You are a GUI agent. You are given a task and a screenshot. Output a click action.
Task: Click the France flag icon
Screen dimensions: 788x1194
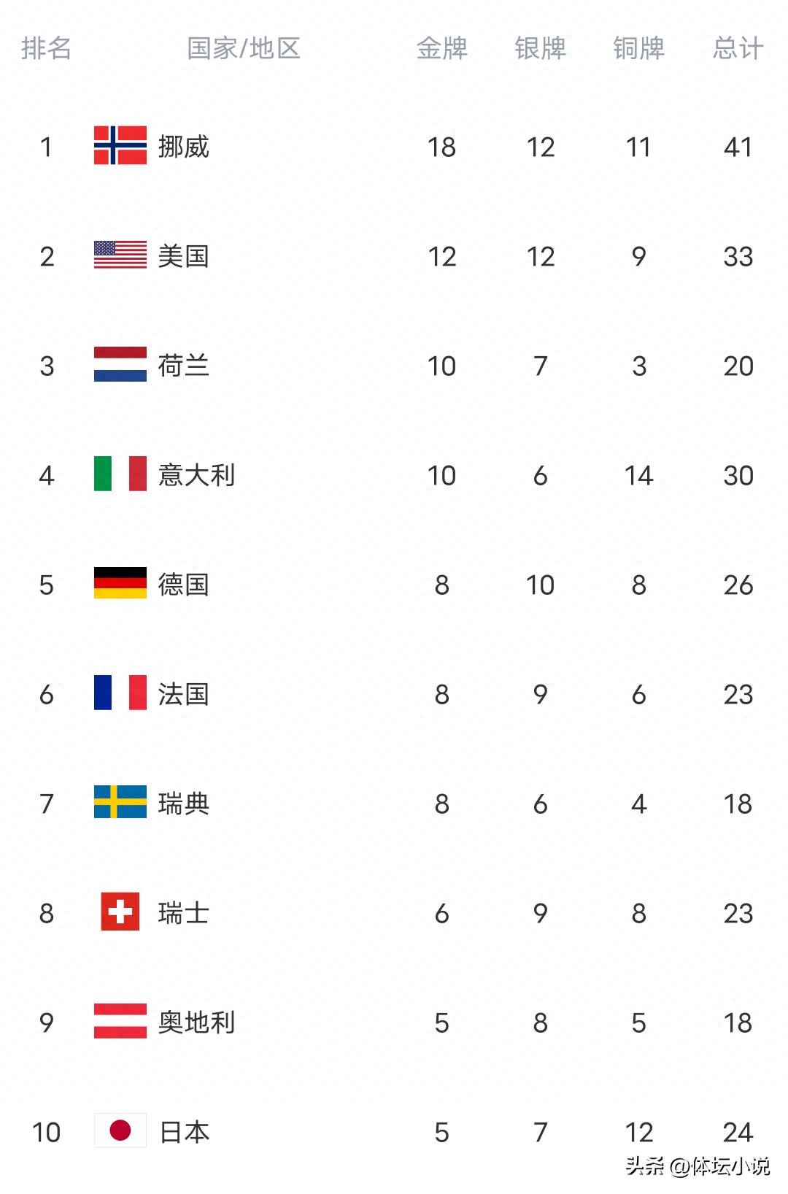pos(120,693)
